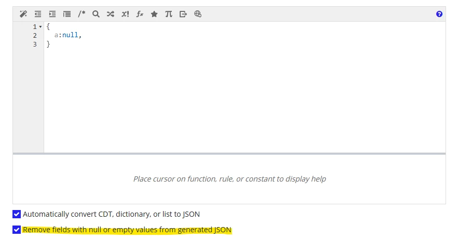This screenshot has width=458, height=240.
Task: Click line number 3 in the gutter
Action: coord(35,44)
